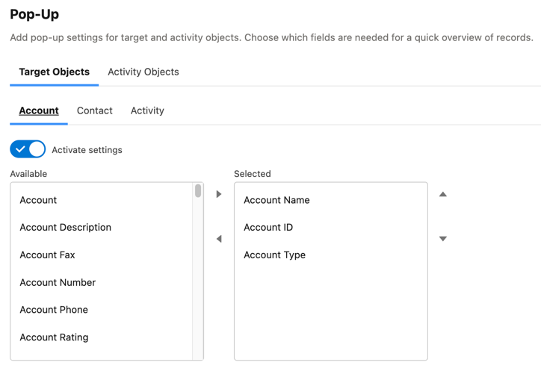Select Account Description in Available list
This screenshot has height=374, width=541.
point(65,228)
